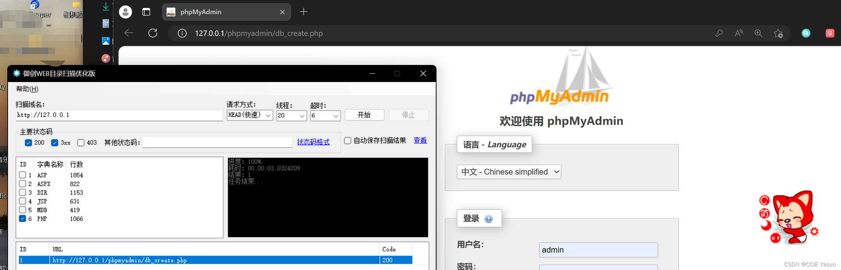Image resolution: width=841 pixels, height=270 pixels.
Task: Click the green download arrow desktop icon
Action: [x=105, y=6]
